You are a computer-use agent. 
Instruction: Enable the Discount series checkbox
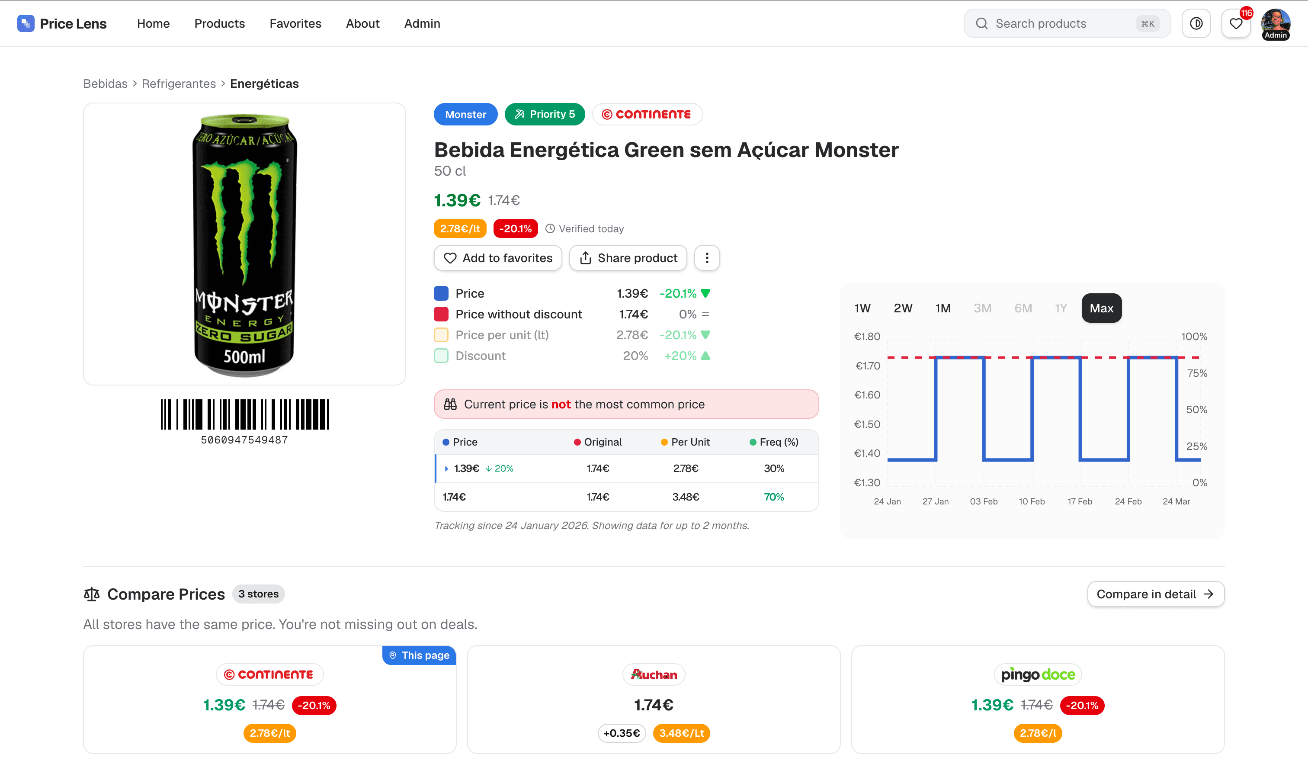pos(441,356)
